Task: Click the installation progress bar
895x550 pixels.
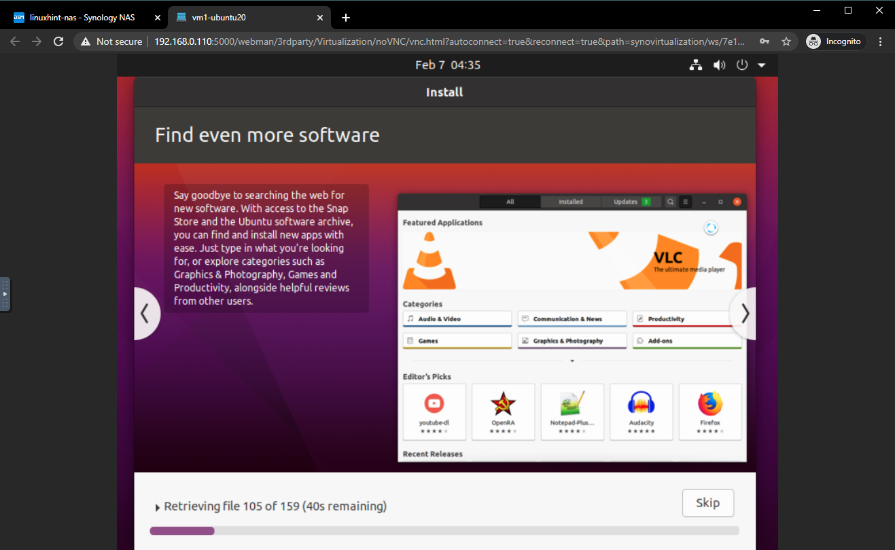Action: (x=444, y=531)
